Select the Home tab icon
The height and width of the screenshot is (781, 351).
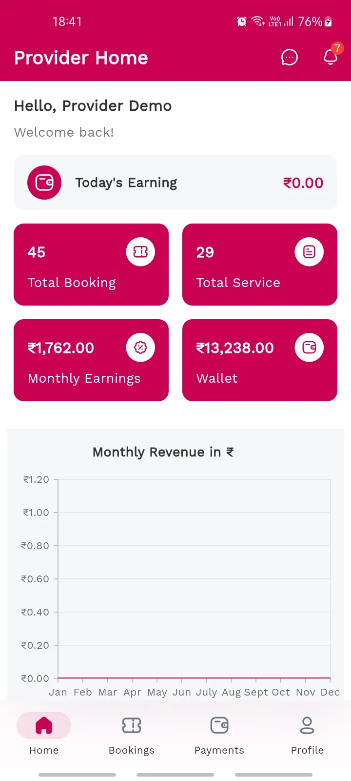(x=44, y=725)
